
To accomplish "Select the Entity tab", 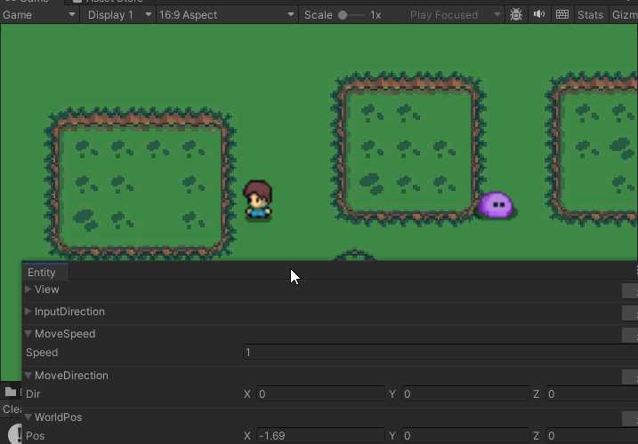I will click(42, 272).
